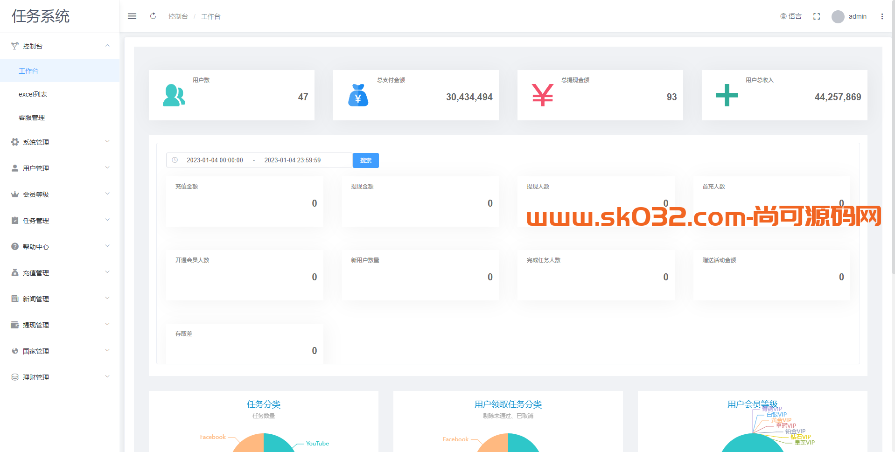895x452 pixels.
Task: Click the 理财管理 database icon
Action: (15, 377)
